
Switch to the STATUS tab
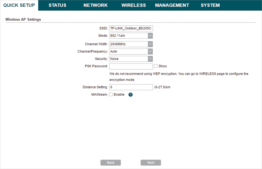(x=57, y=5)
